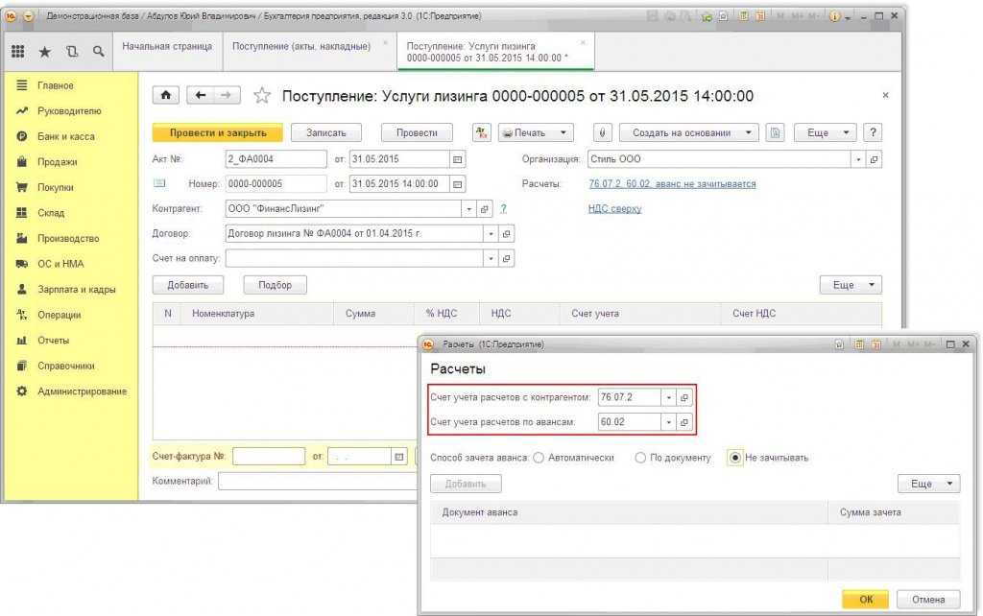This screenshot has height=616, width=983.
Task: Click the search magnifier icon
Action: pyautogui.click(x=99, y=52)
